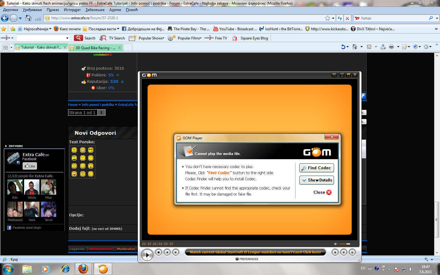Open the Алатке menu

point(115,10)
